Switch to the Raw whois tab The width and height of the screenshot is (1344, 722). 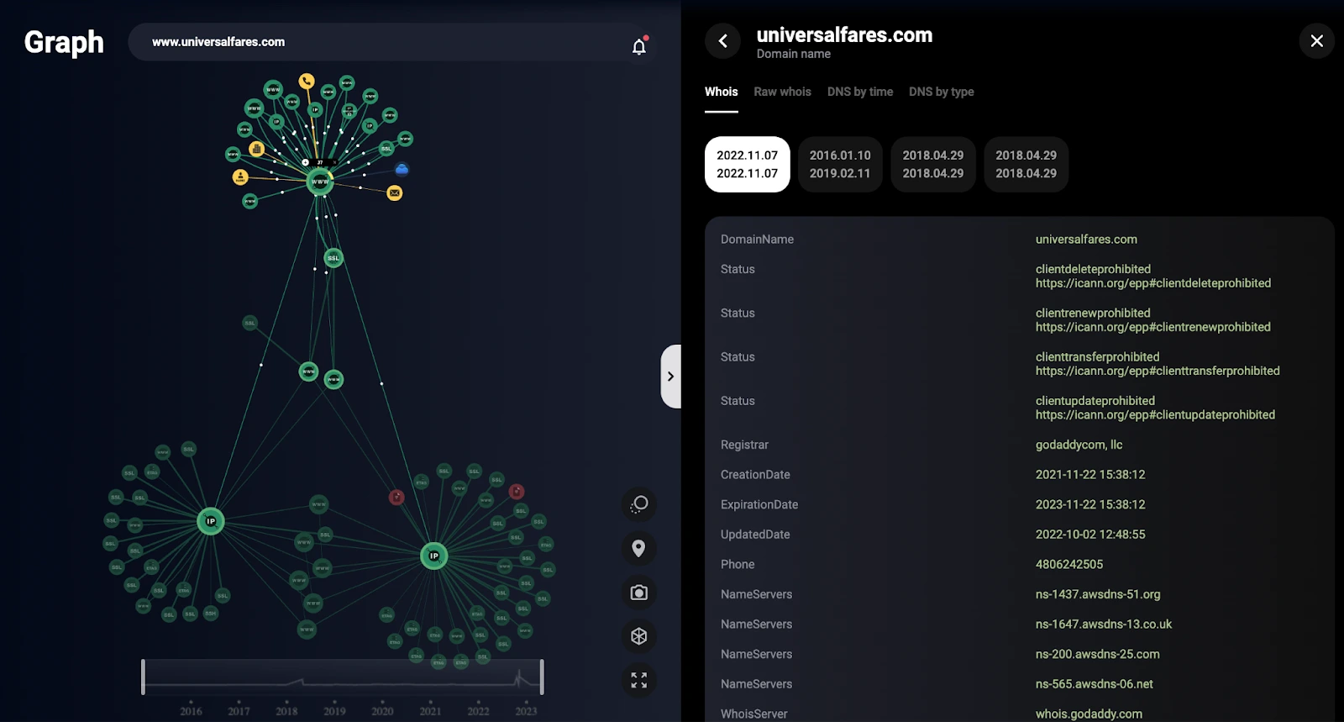(x=782, y=92)
